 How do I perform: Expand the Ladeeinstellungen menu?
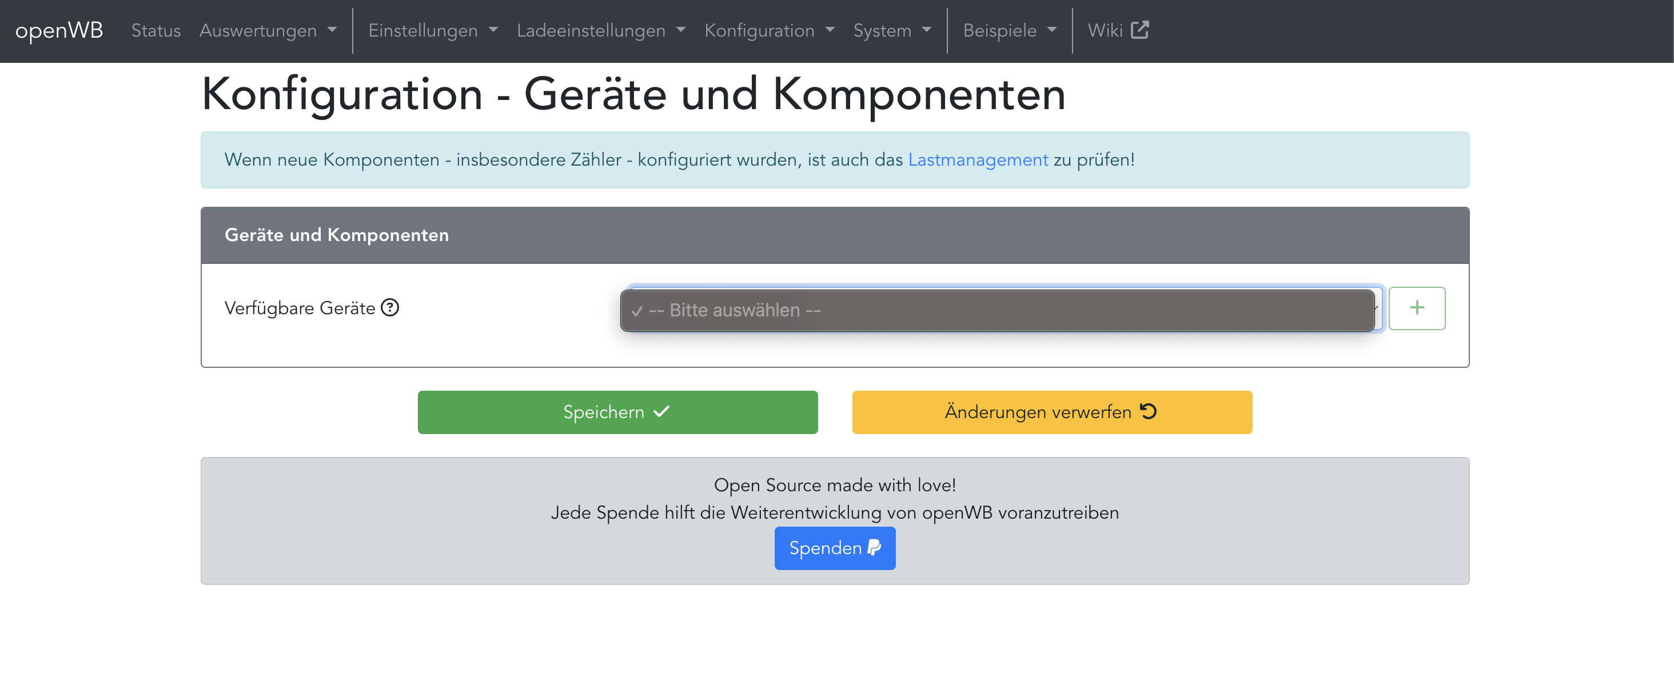tap(600, 30)
